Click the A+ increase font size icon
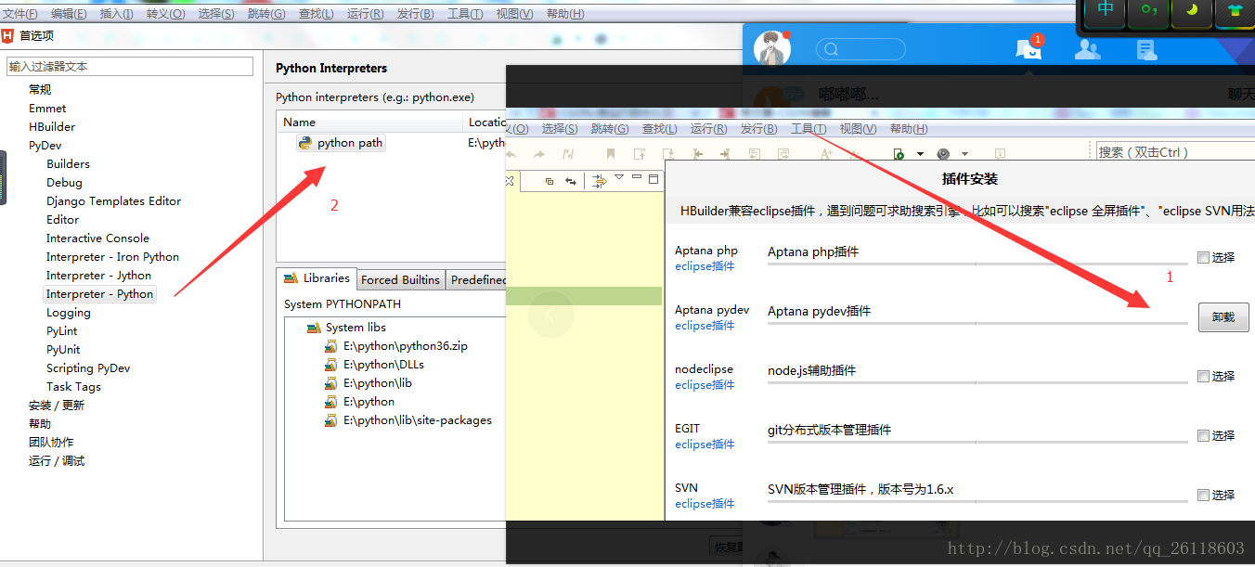The height and width of the screenshot is (567, 1255). pos(826,154)
